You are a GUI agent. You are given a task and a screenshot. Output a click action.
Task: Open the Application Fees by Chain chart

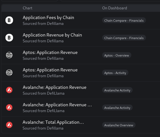(x=48, y=18)
